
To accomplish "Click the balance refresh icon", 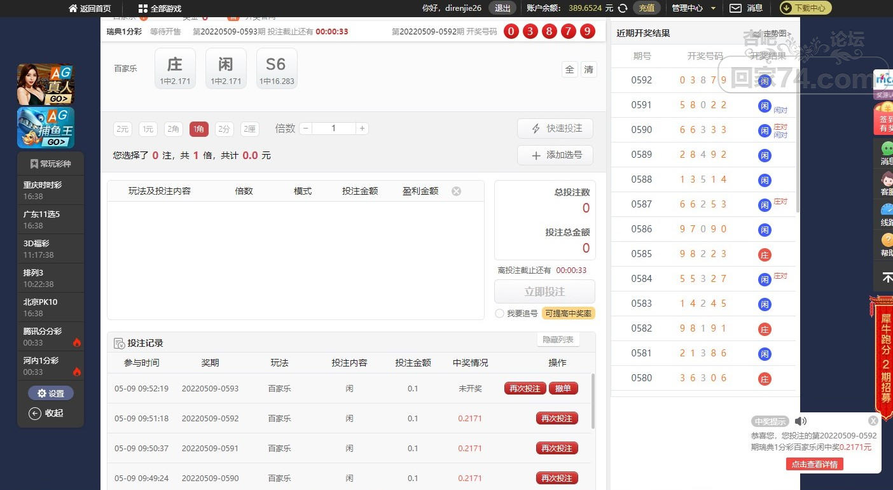I will click(623, 8).
